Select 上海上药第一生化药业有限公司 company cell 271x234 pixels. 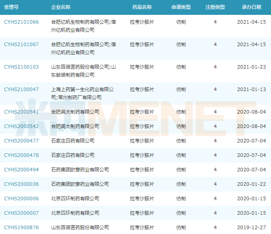[83, 94]
